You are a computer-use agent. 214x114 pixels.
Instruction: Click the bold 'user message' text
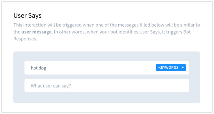coord(36,32)
